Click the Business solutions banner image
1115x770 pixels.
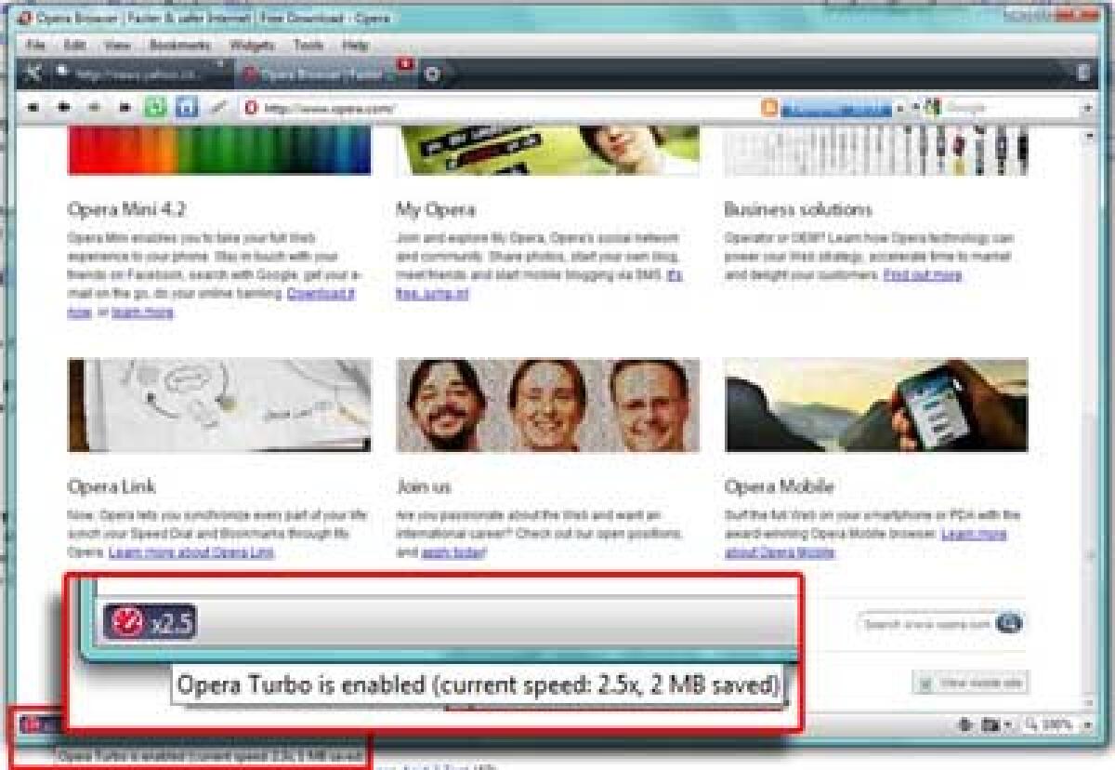click(876, 153)
